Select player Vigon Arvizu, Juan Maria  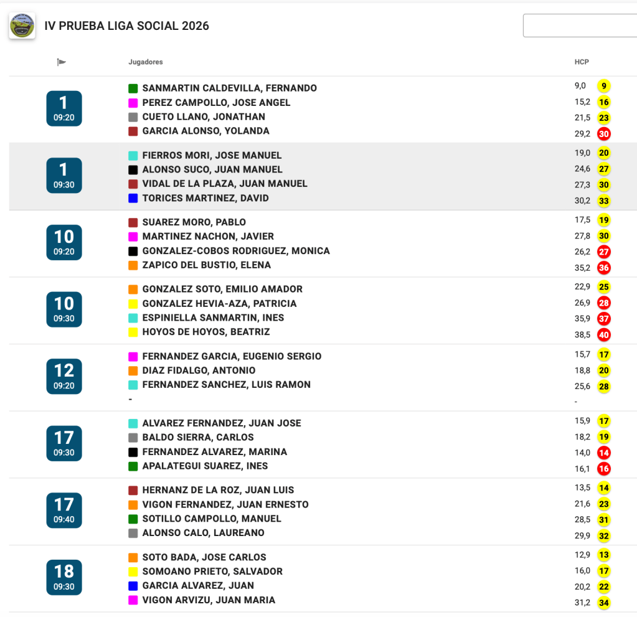(x=209, y=600)
